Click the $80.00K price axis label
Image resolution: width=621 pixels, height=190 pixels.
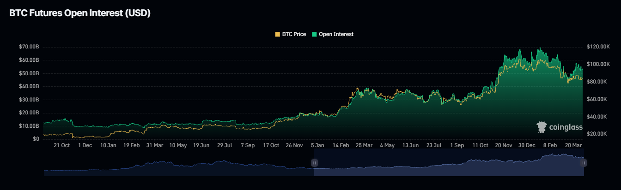click(x=597, y=82)
